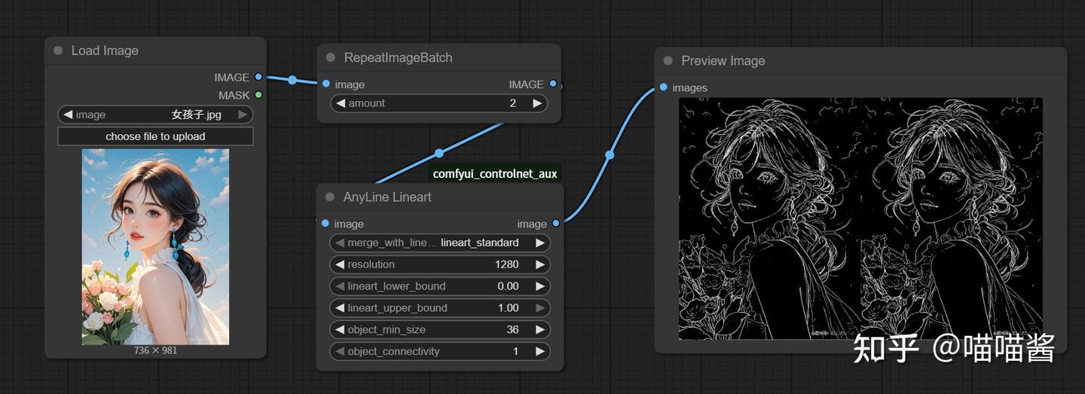Click the lineart_lower_bound value field

[x=507, y=286]
